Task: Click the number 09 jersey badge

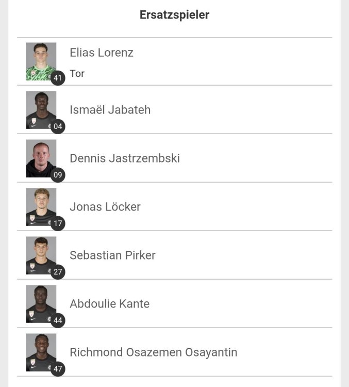Action: click(58, 175)
